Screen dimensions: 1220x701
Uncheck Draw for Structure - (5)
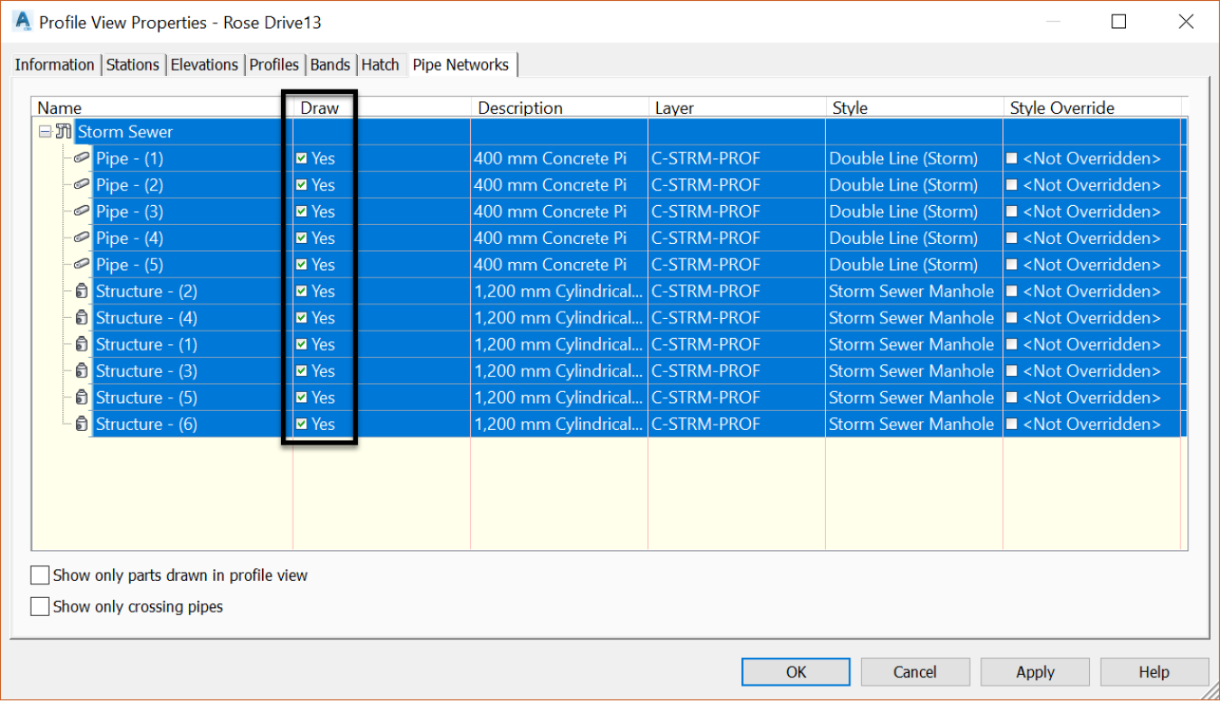click(x=302, y=397)
